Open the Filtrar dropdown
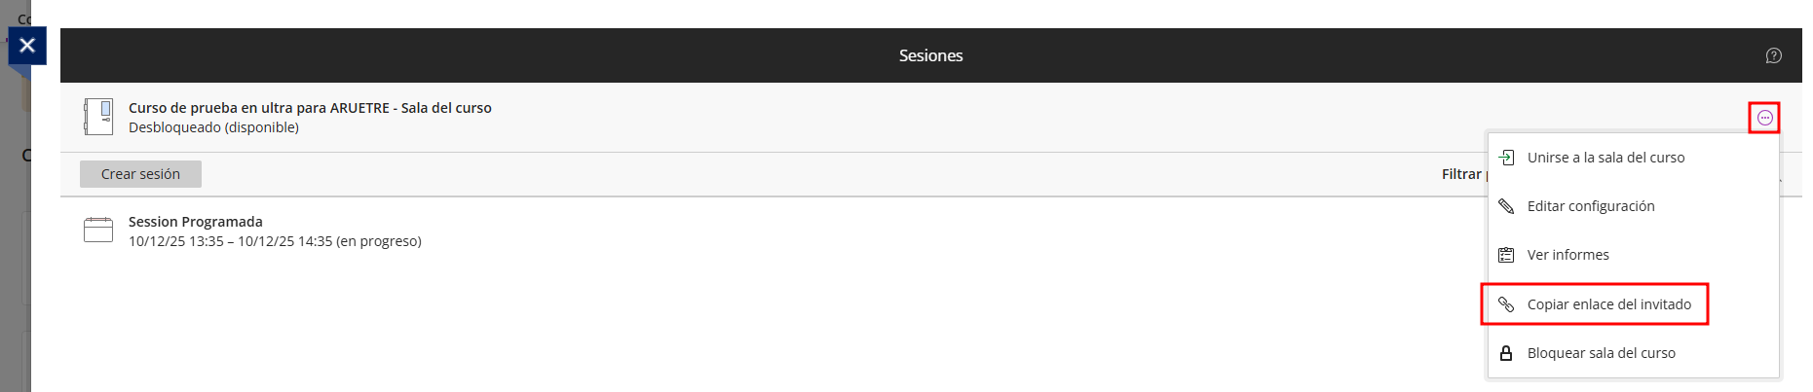Image resolution: width=1813 pixels, height=392 pixels. coord(1462,174)
